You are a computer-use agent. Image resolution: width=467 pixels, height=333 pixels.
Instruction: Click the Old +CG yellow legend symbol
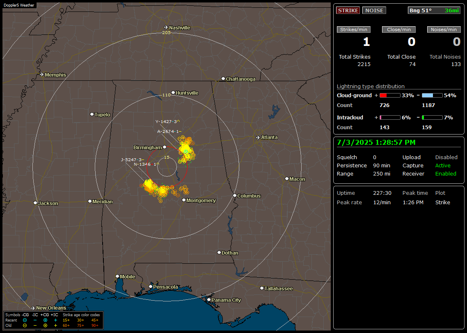(x=45, y=326)
